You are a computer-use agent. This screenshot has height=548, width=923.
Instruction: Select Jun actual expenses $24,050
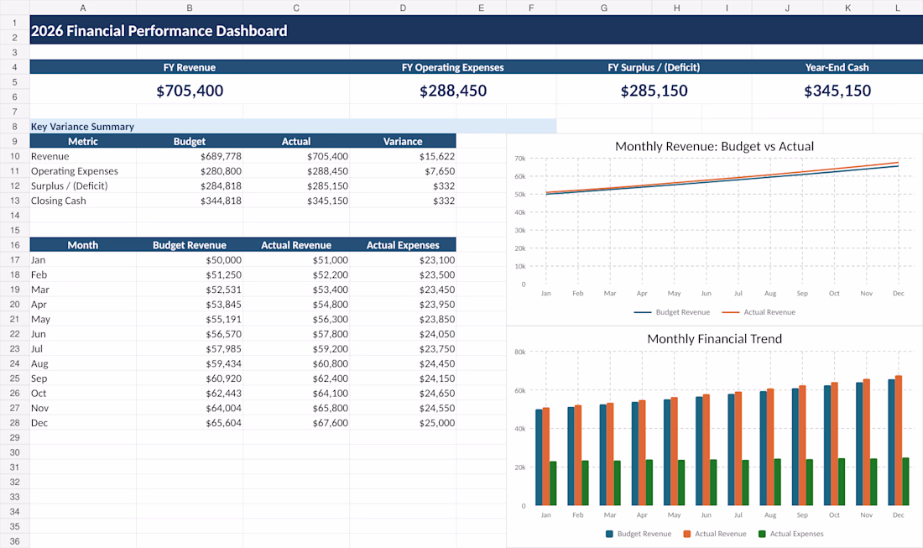pos(403,334)
